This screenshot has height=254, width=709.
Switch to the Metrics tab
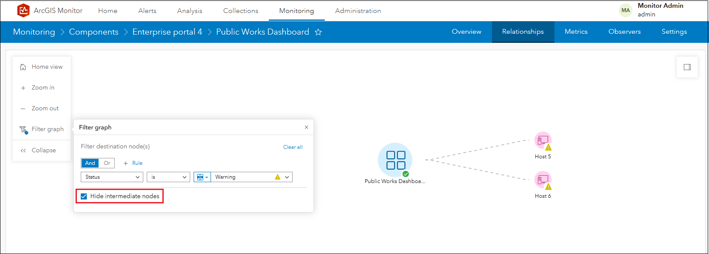point(576,32)
